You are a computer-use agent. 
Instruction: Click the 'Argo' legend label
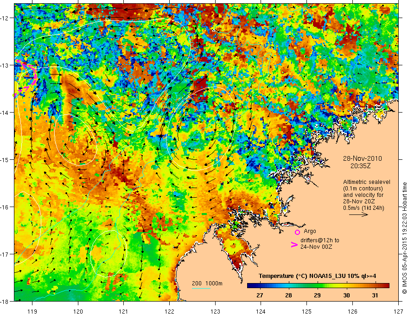pos(310,231)
